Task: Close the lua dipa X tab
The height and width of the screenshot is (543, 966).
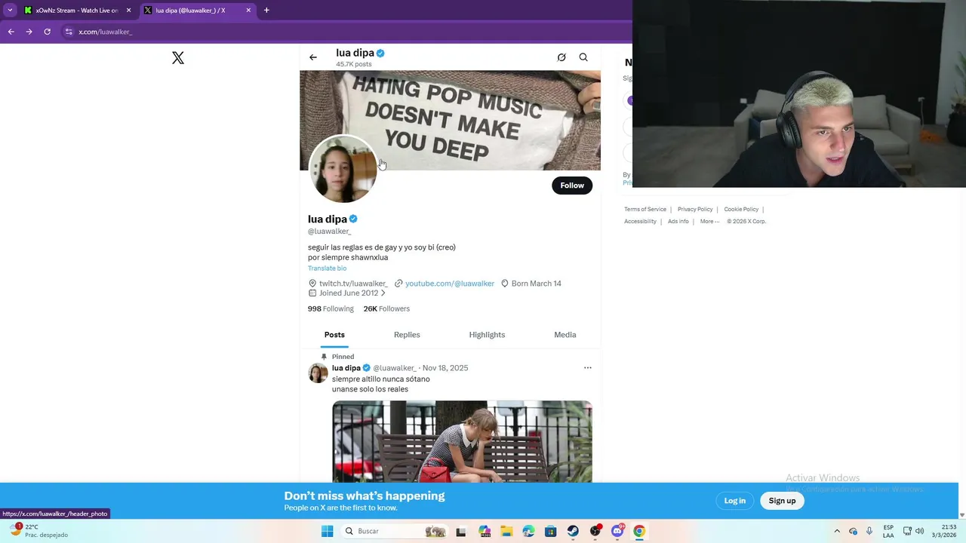Action: [248, 11]
